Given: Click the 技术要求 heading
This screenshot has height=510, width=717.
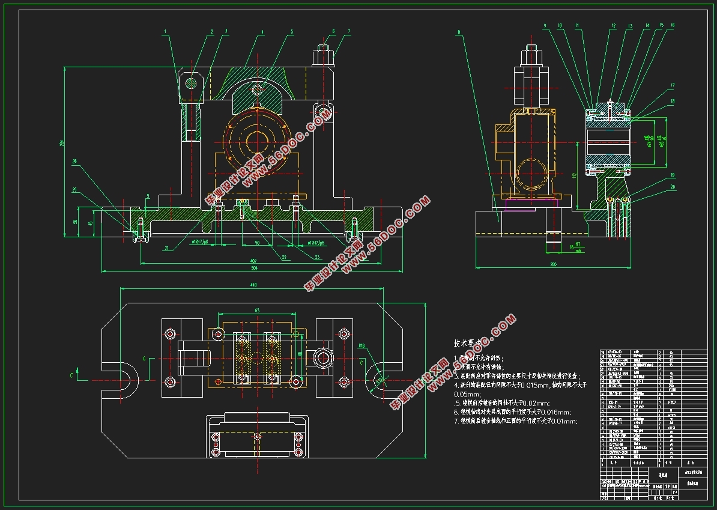Looking at the screenshot, I should click(469, 343).
